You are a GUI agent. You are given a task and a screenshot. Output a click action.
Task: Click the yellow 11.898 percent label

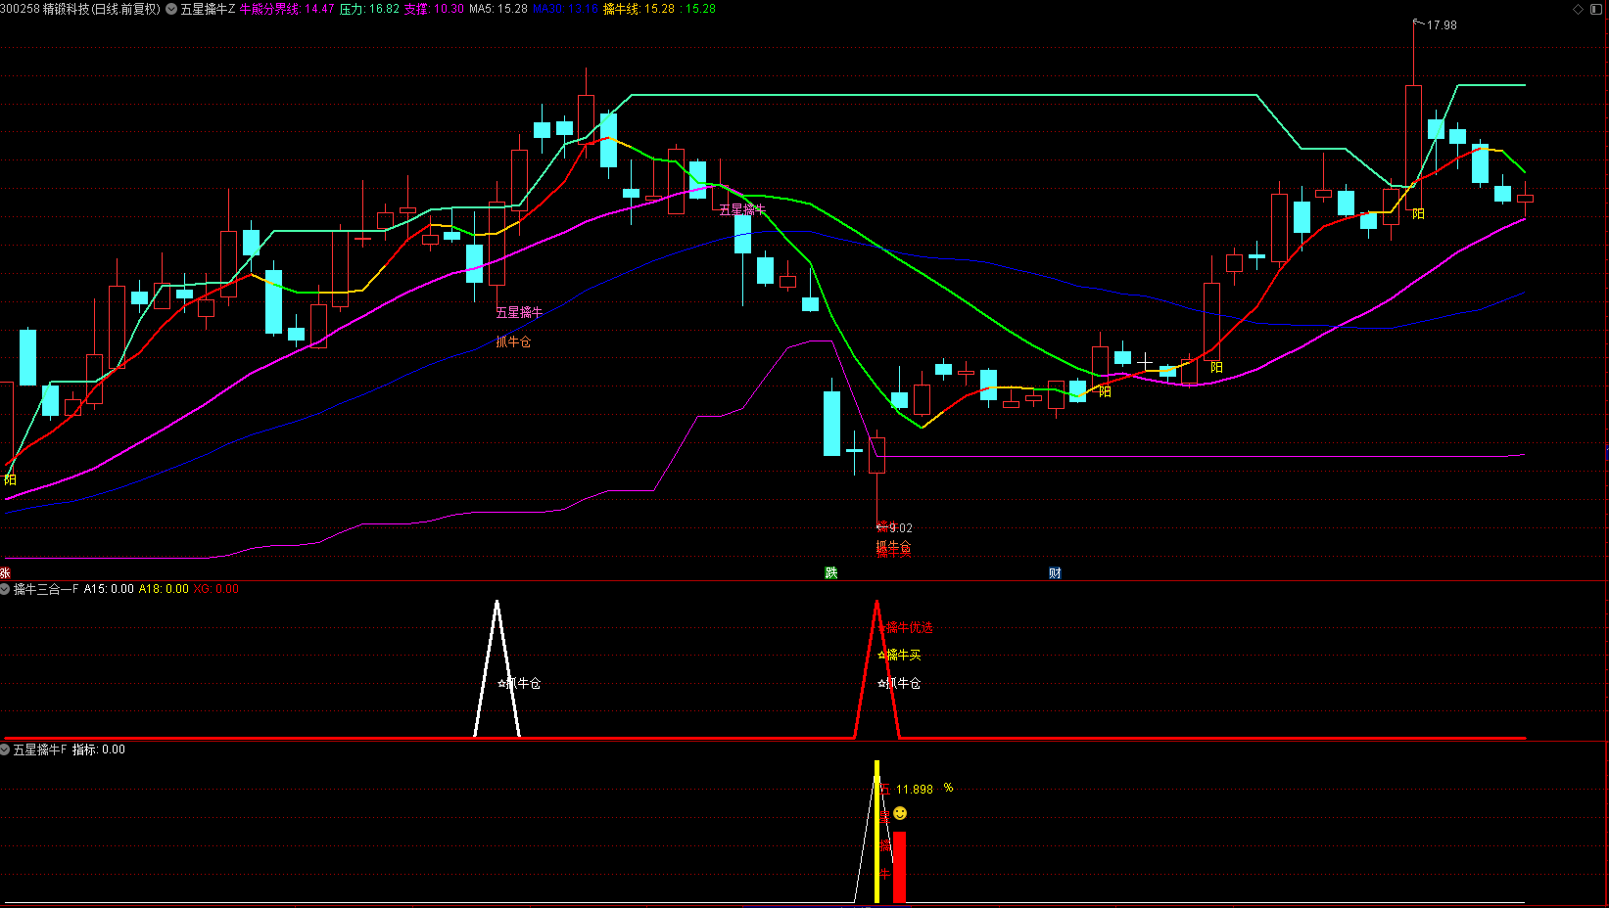[915, 790]
